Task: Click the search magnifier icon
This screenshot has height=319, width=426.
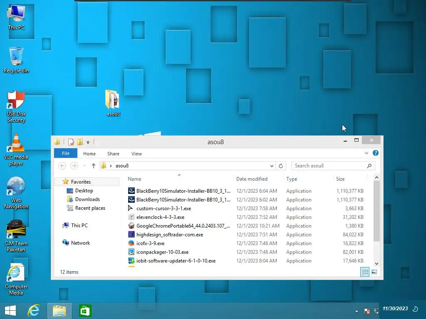Action: point(369,166)
